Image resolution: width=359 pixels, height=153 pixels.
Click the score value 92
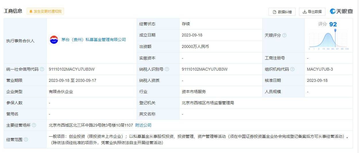[x=333, y=24]
